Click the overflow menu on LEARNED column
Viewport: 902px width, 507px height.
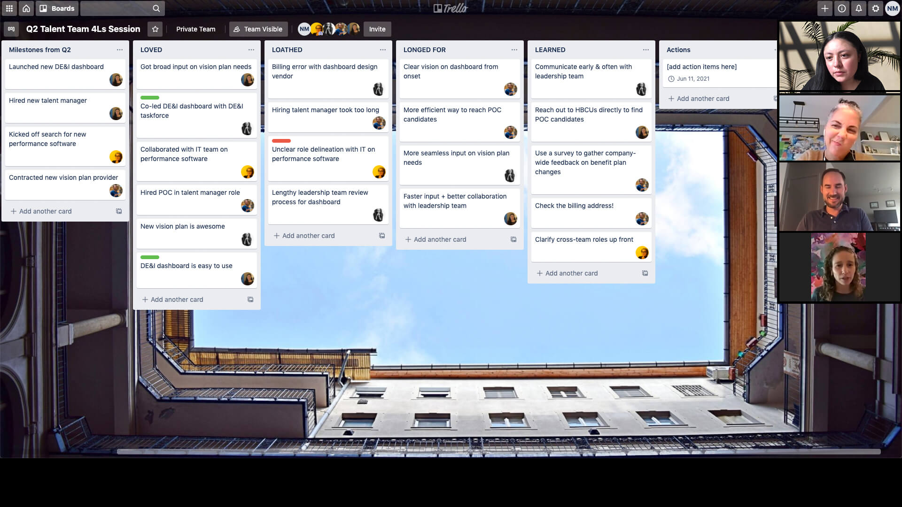coord(645,49)
